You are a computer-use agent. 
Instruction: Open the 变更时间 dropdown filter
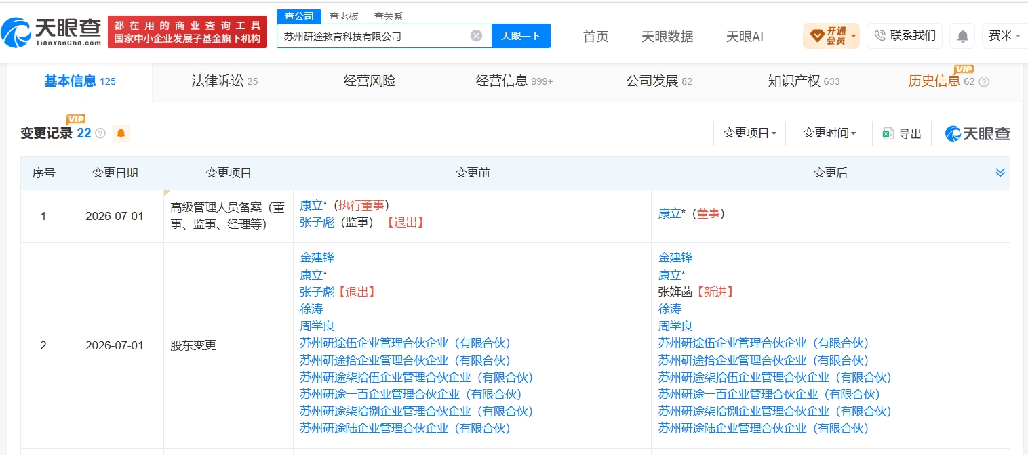pyautogui.click(x=829, y=133)
